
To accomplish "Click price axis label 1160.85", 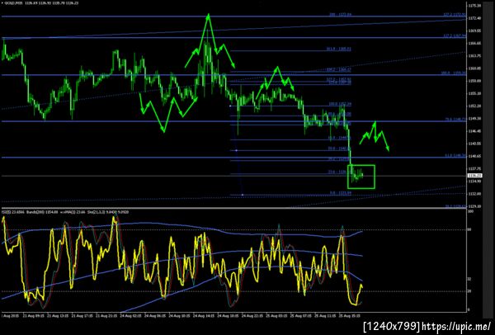I will 475,68.
